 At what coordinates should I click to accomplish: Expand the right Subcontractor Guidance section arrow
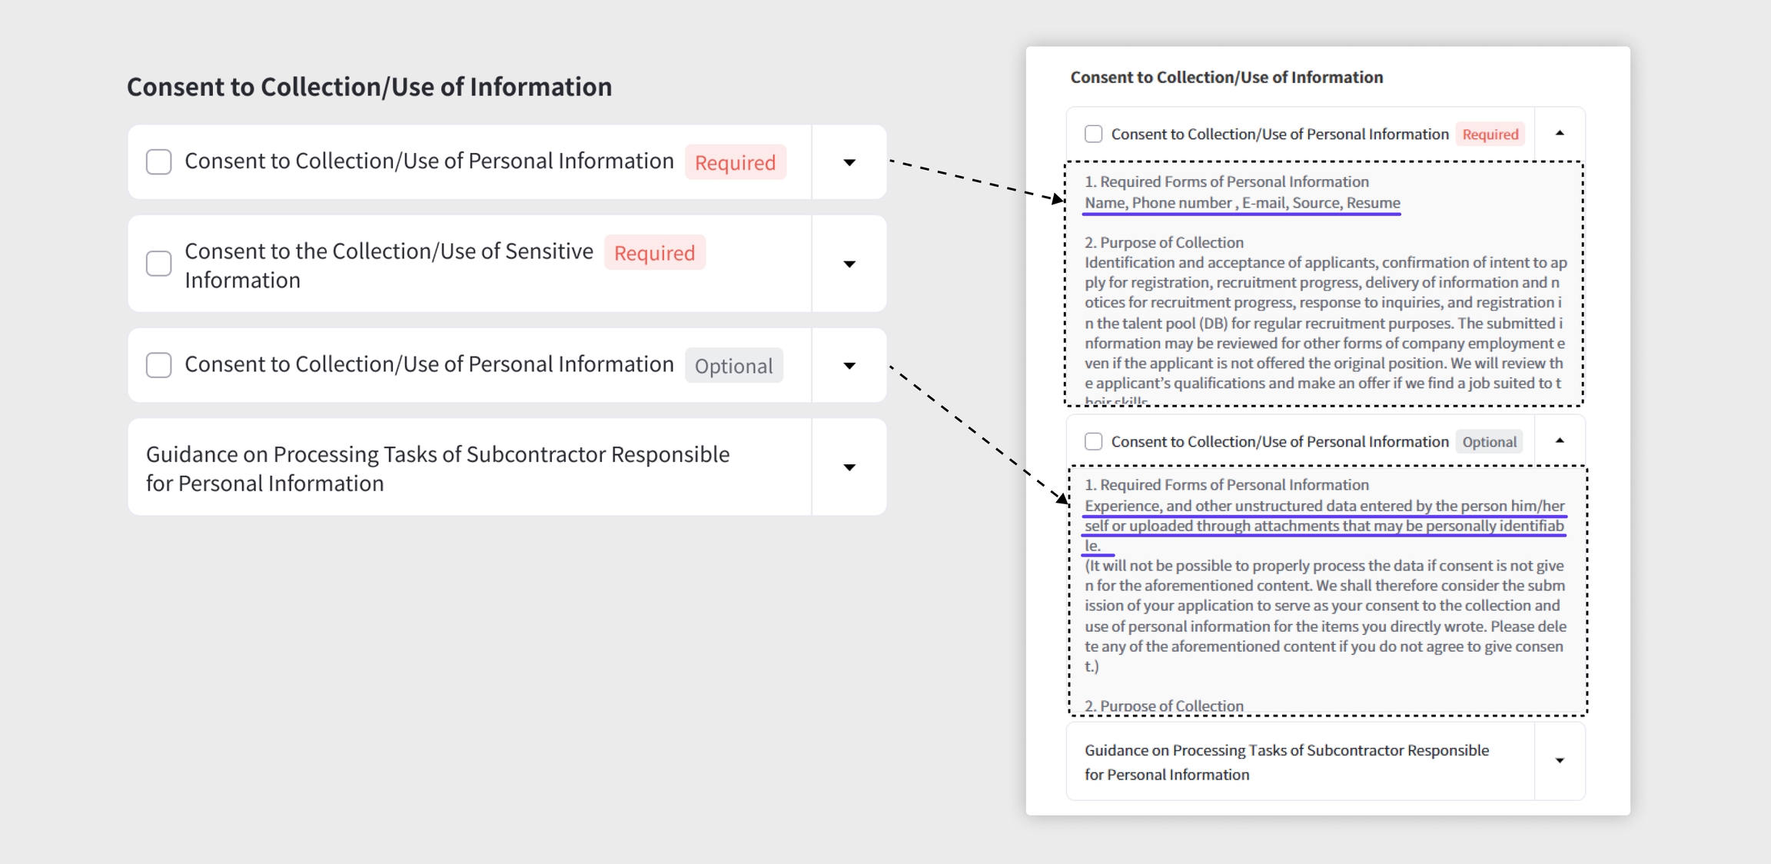pyautogui.click(x=1560, y=760)
